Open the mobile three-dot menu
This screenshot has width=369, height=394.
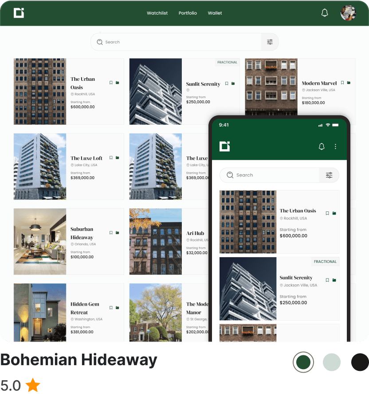[x=335, y=147]
